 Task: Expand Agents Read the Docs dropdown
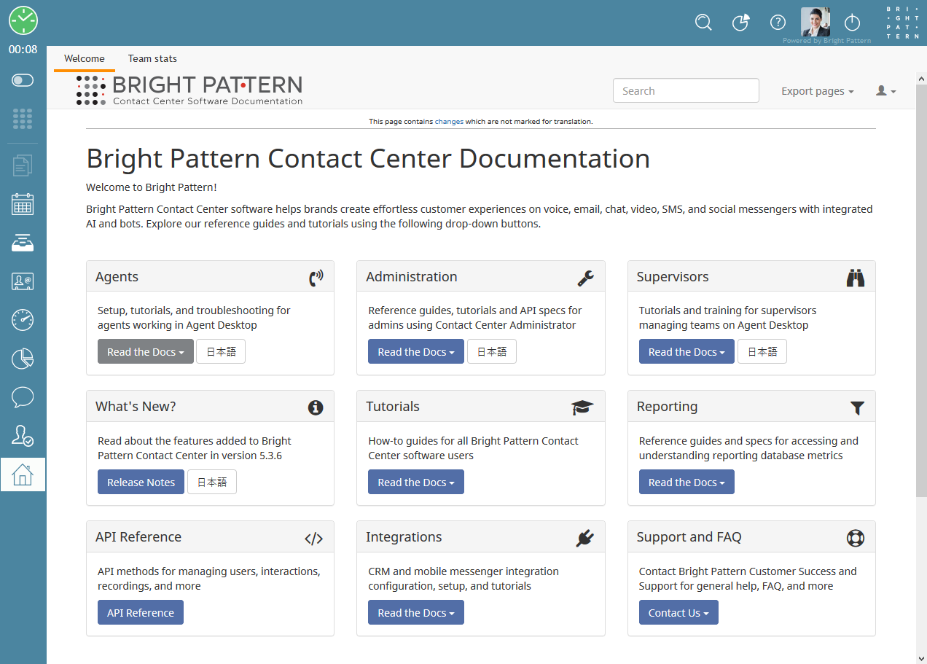tap(146, 352)
